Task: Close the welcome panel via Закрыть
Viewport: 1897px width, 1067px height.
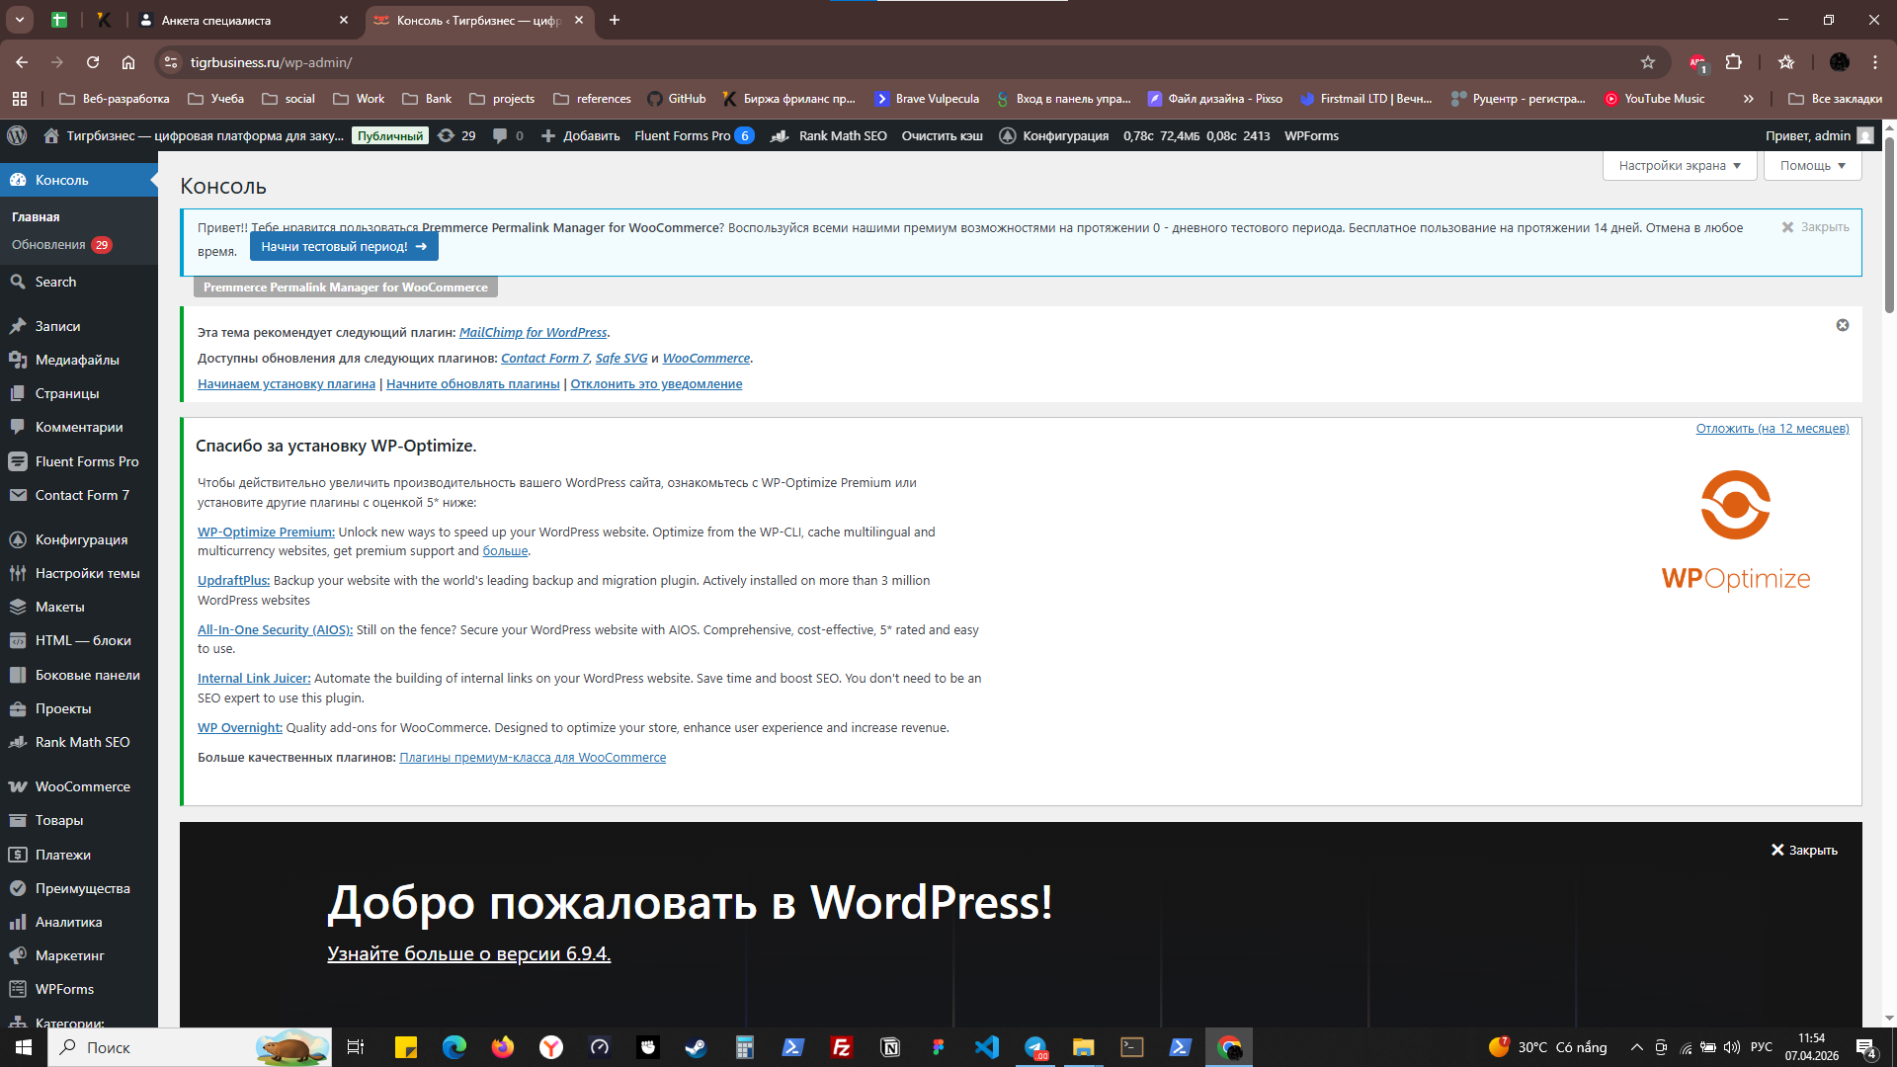Action: point(1804,850)
